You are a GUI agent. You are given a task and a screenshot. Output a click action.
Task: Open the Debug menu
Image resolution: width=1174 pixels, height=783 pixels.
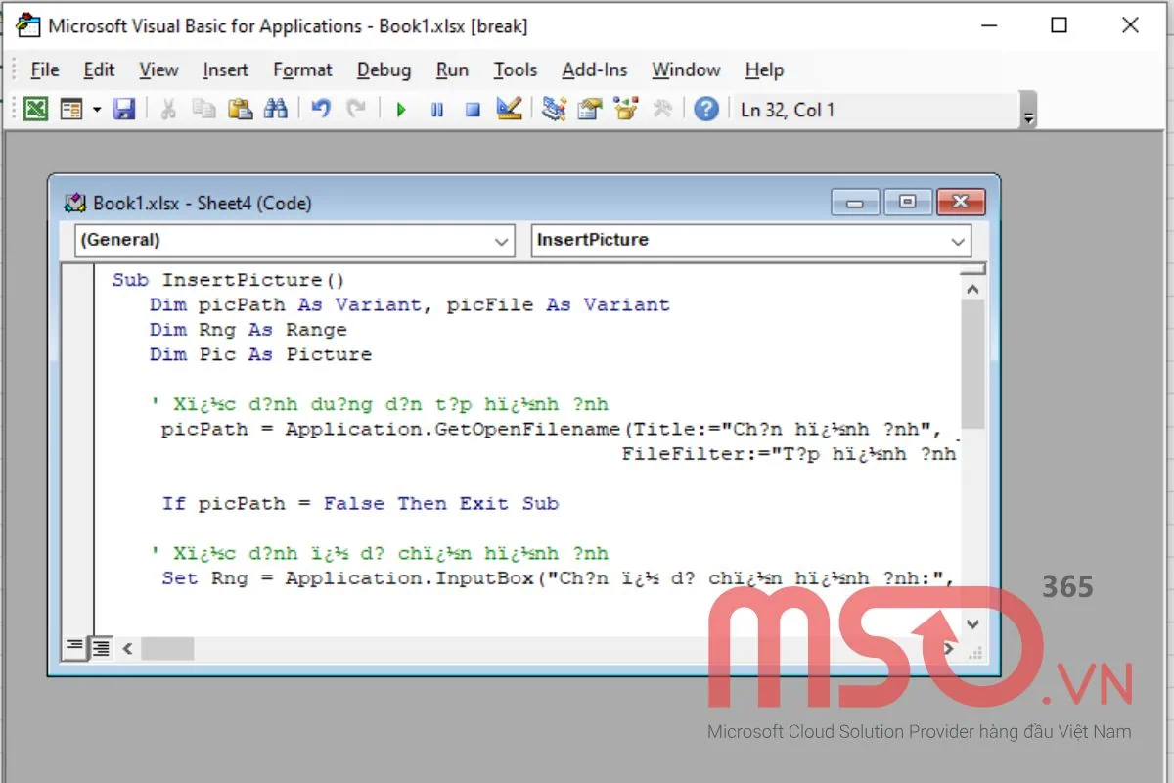(384, 69)
